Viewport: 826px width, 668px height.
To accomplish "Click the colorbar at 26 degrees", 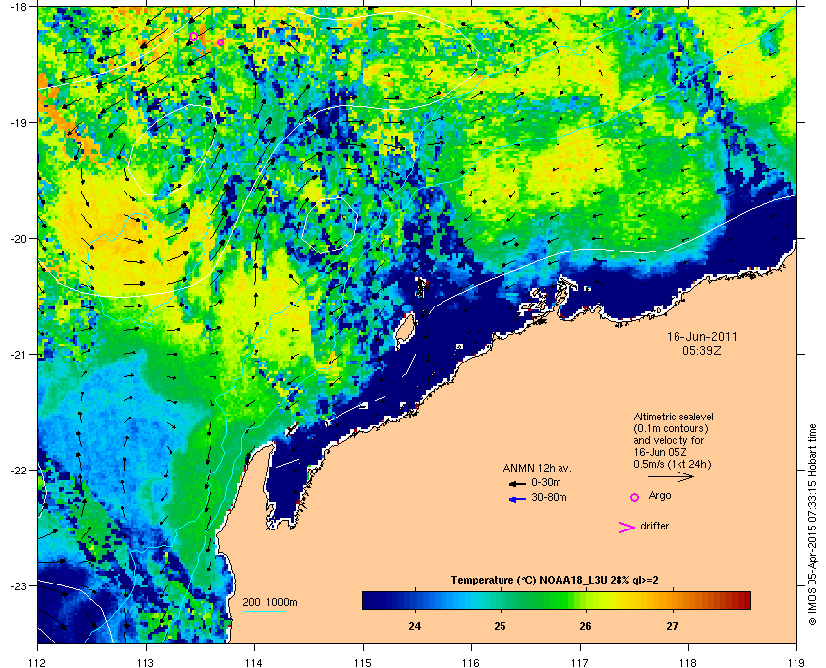I will click(585, 600).
